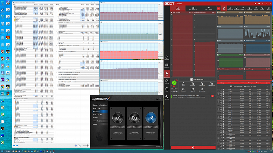Show Load sensors in OCCT monitoring toolbar
Screen dimensions: 273x153
(x=262, y=8)
